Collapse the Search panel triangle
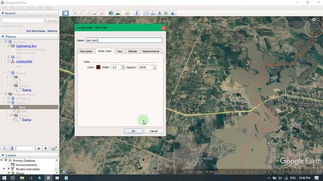 pyautogui.click(x=3, y=13)
